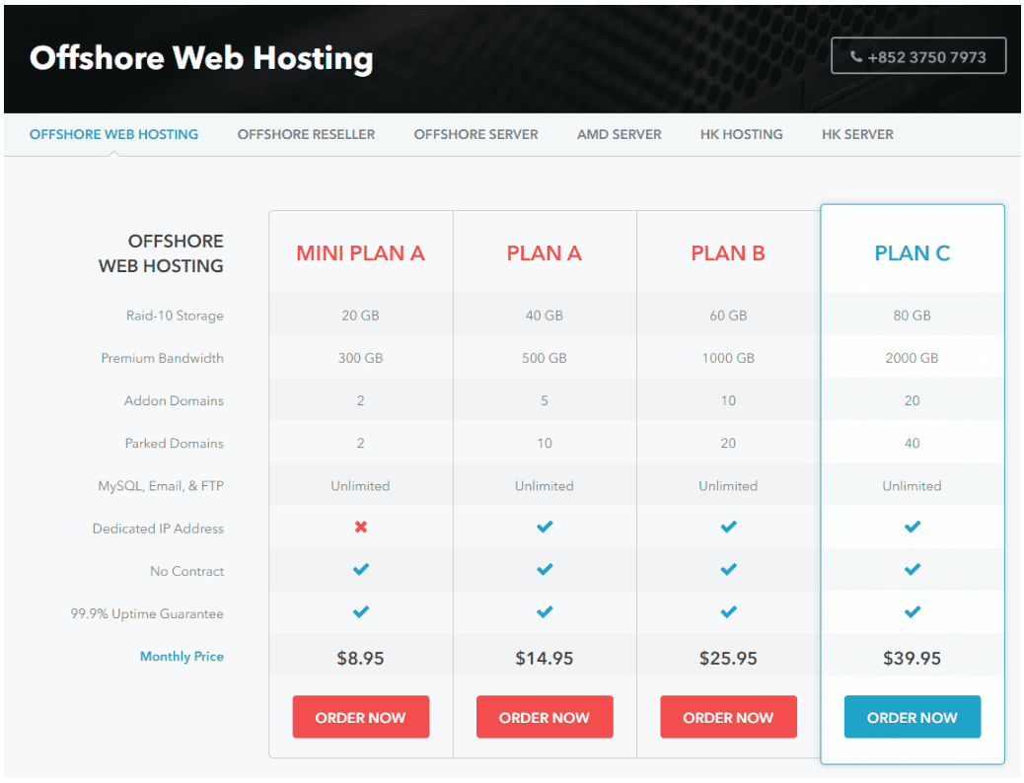The height and width of the screenshot is (783, 1024).
Task: Click the 1000 GB bandwidth value
Action: [728, 358]
